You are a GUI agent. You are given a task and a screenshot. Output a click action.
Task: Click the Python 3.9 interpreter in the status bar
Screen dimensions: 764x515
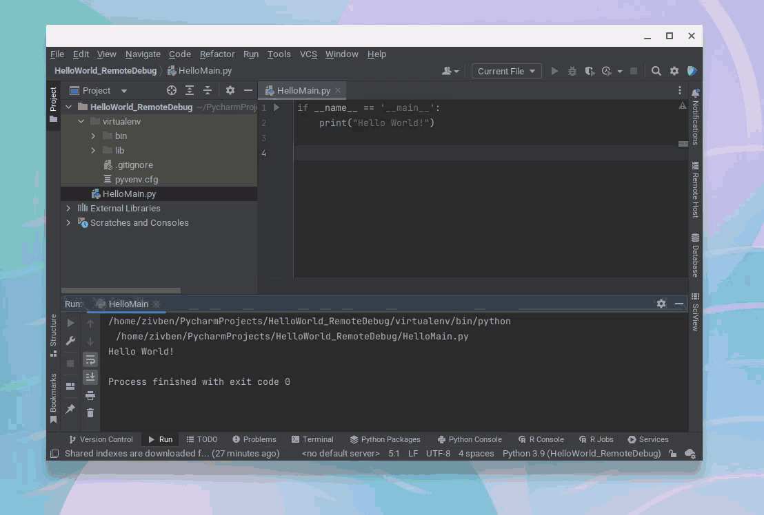point(581,453)
